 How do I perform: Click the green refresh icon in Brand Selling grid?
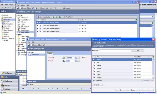coord(136,20)
